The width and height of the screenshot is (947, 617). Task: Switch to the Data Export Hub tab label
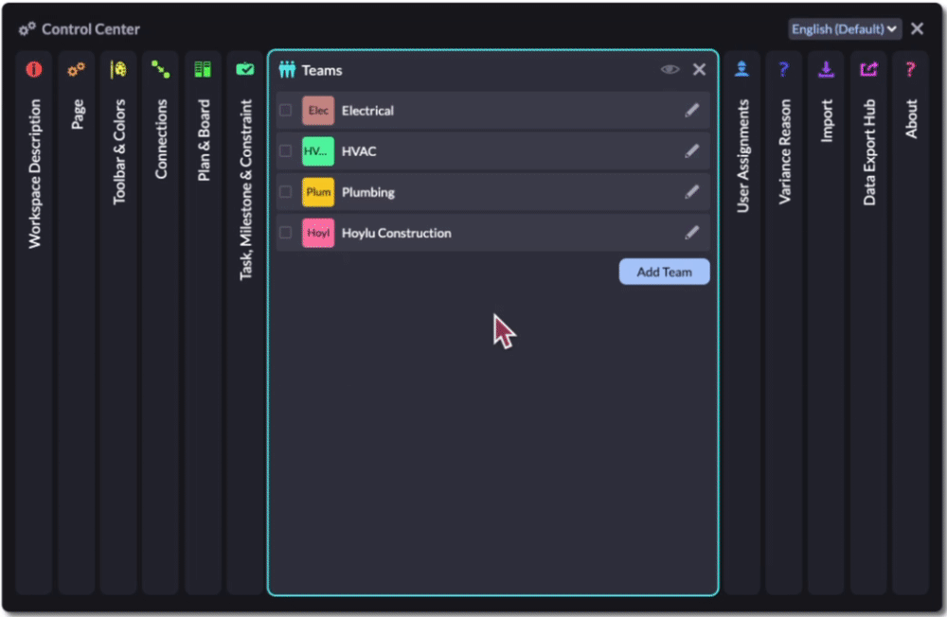(869, 152)
